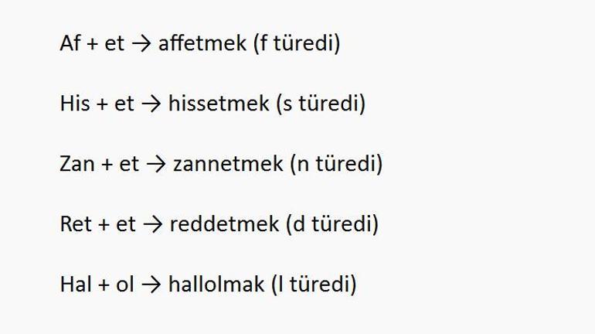Click the root word "Hal"
This screenshot has width=595, height=334.
(76, 285)
